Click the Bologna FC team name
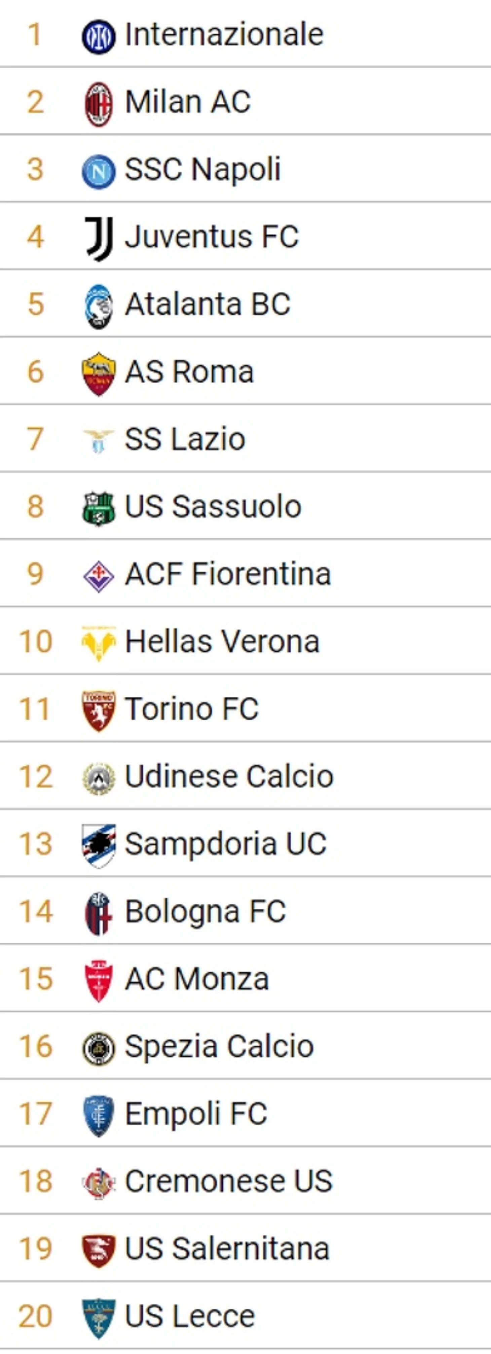 205,911
